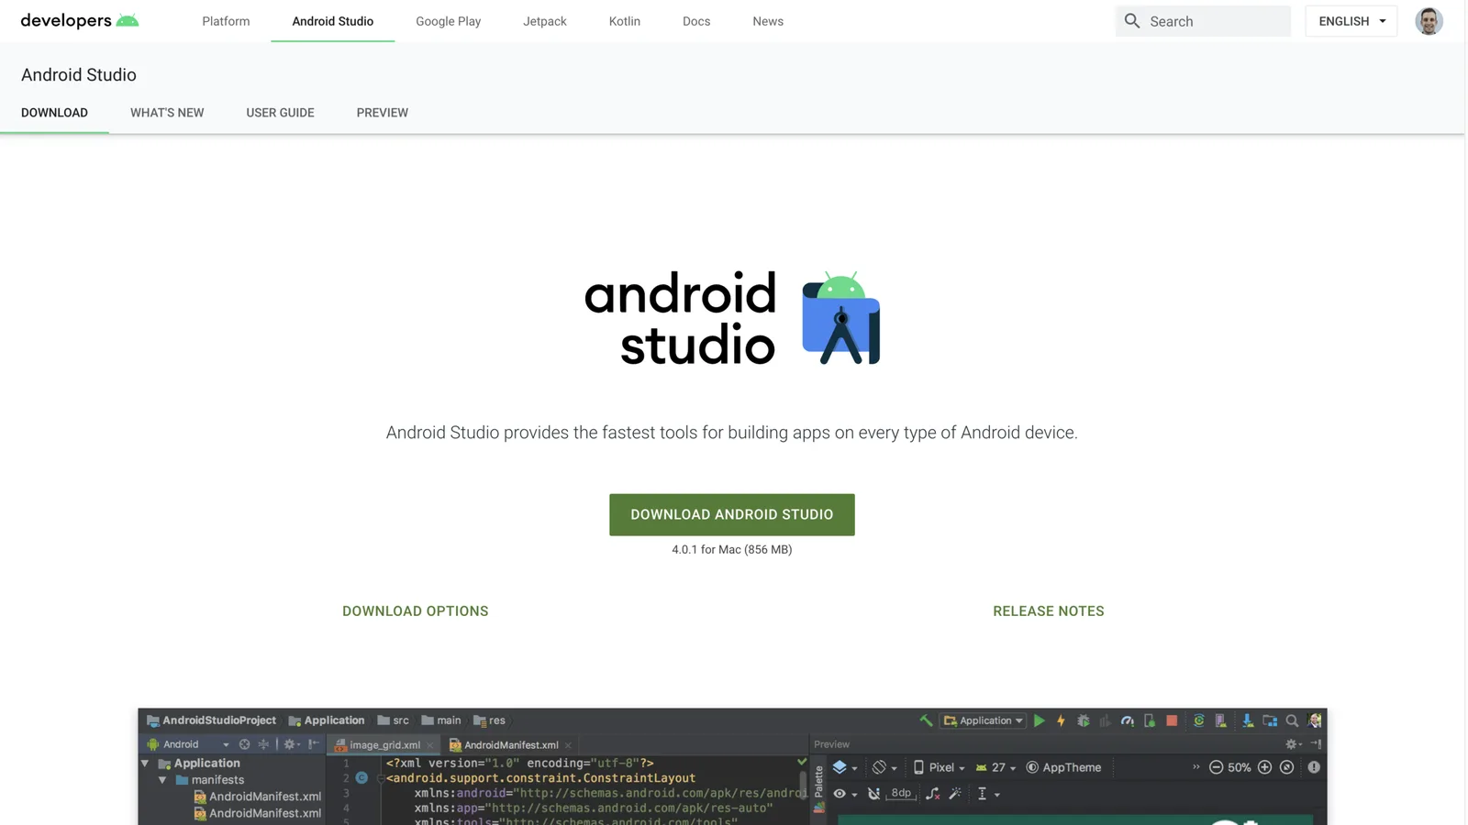
Task: Open the API 27 version dropdown
Action: pyautogui.click(x=995, y=767)
